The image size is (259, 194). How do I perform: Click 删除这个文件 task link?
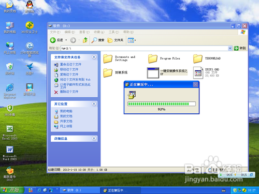click(69, 92)
